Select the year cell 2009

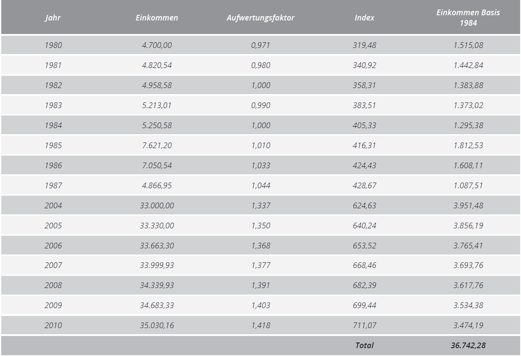(x=53, y=305)
